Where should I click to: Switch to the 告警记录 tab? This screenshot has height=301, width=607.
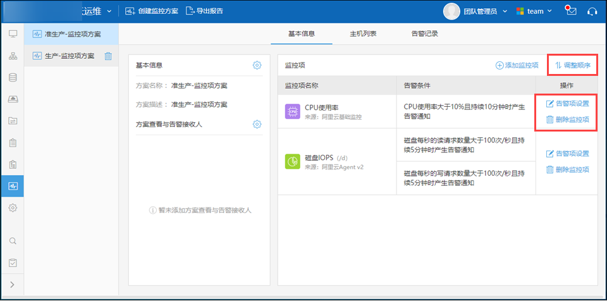(x=425, y=34)
